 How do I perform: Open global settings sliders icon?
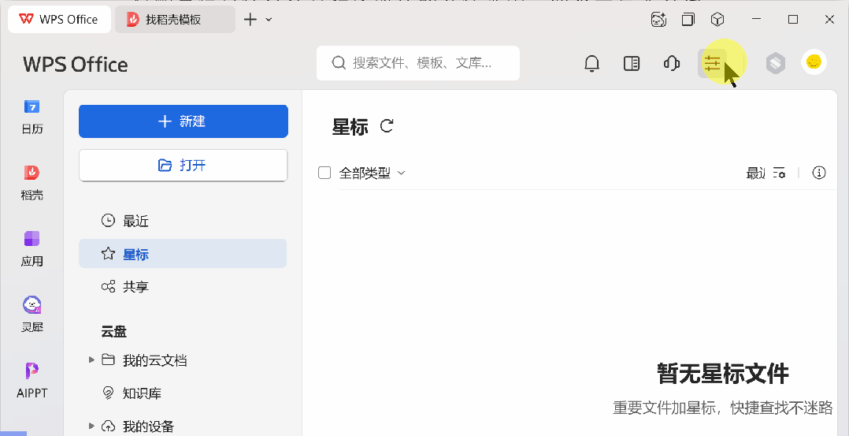712,63
